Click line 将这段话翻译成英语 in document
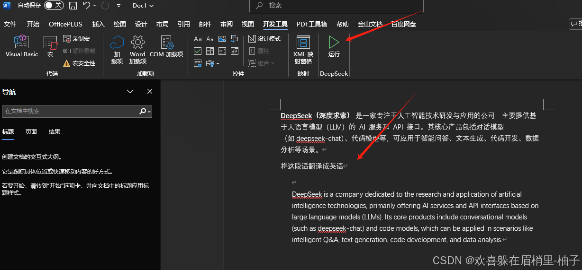Screen dimensions: 582x270 [312, 166]
